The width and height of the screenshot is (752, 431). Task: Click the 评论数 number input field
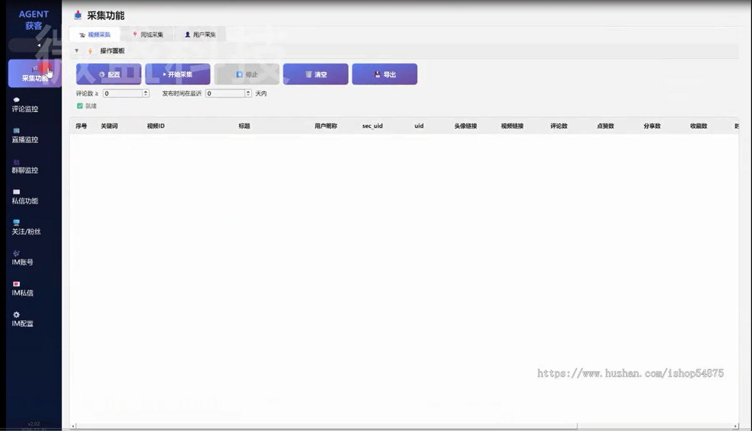click(123, 93)
